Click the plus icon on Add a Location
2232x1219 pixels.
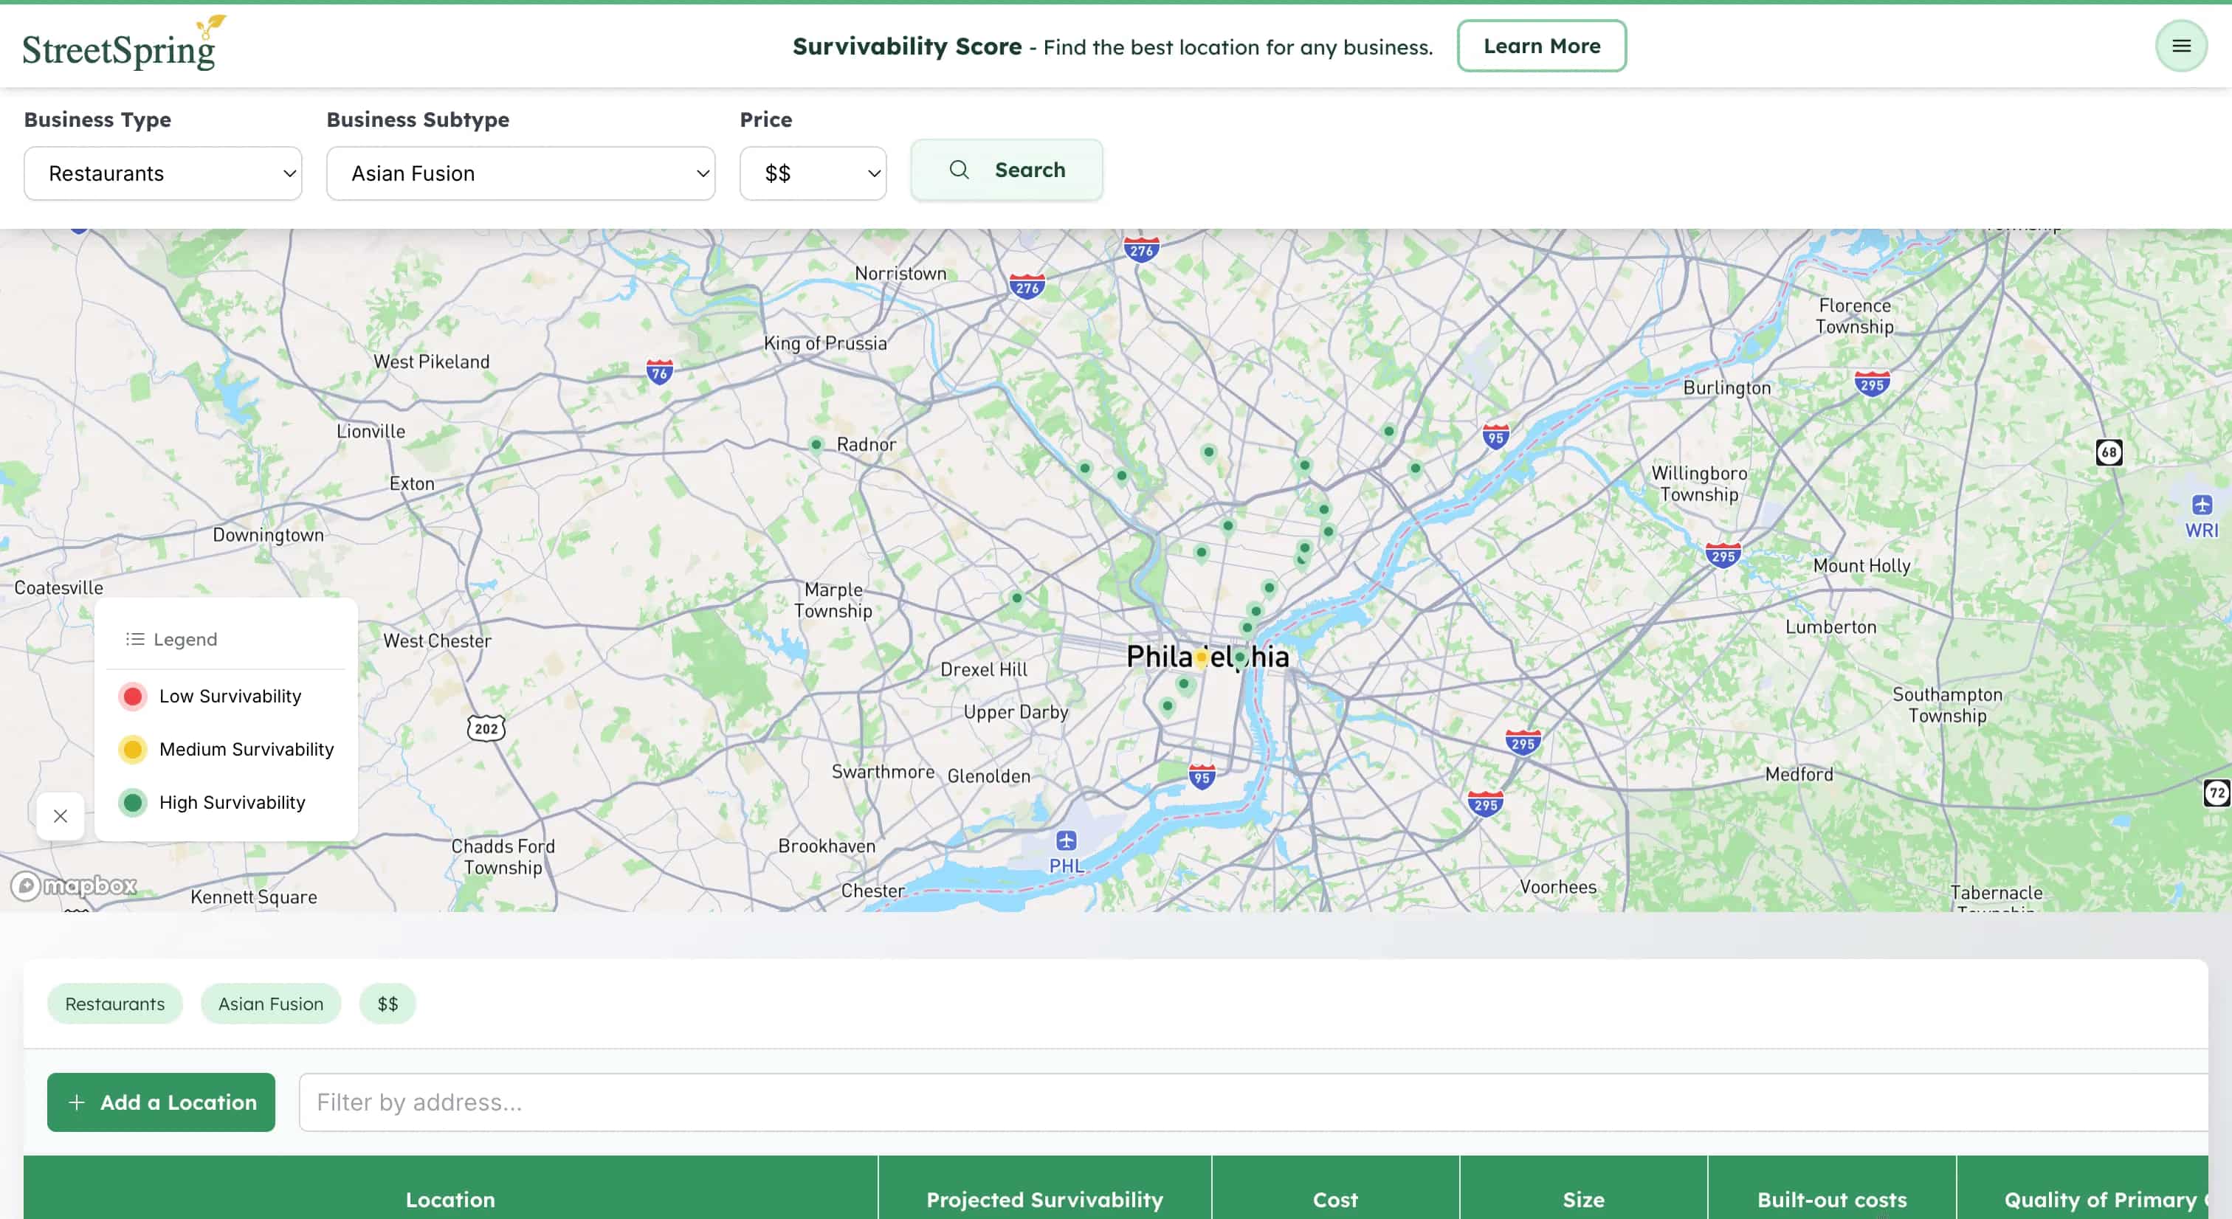77,1102
